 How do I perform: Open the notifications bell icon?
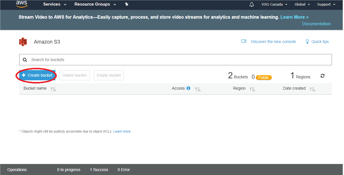click(252, 5)
